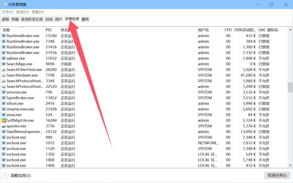Click the smartscreen.exe process icon
The width and height of the screenshot is (293, 183).
point(4,109)
